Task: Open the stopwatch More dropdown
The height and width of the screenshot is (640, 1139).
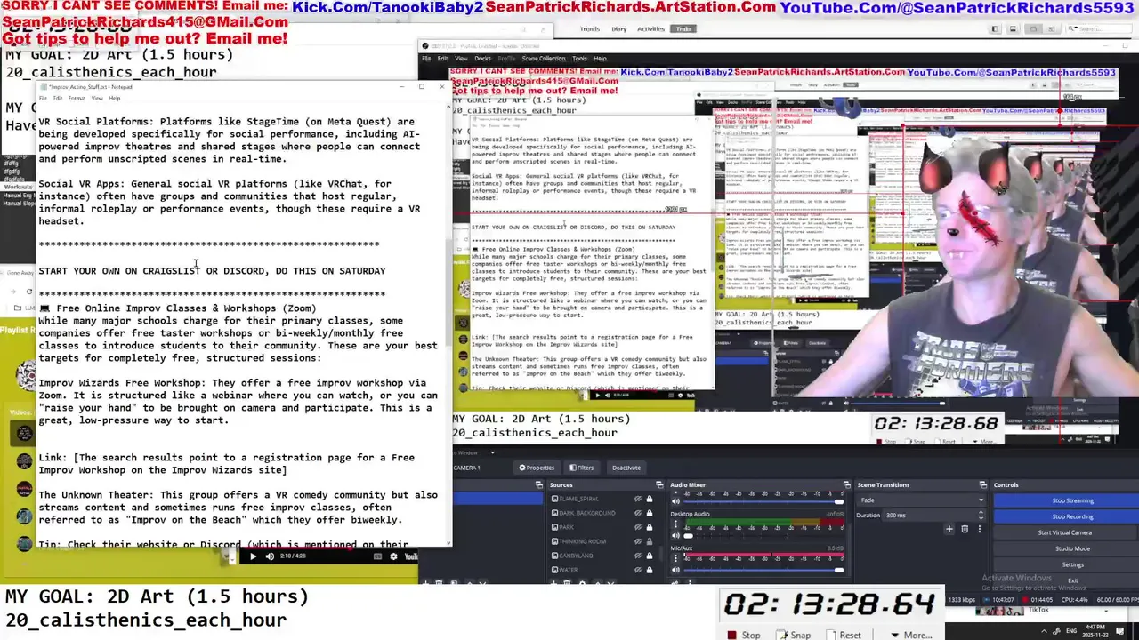Action: point(911,635)
